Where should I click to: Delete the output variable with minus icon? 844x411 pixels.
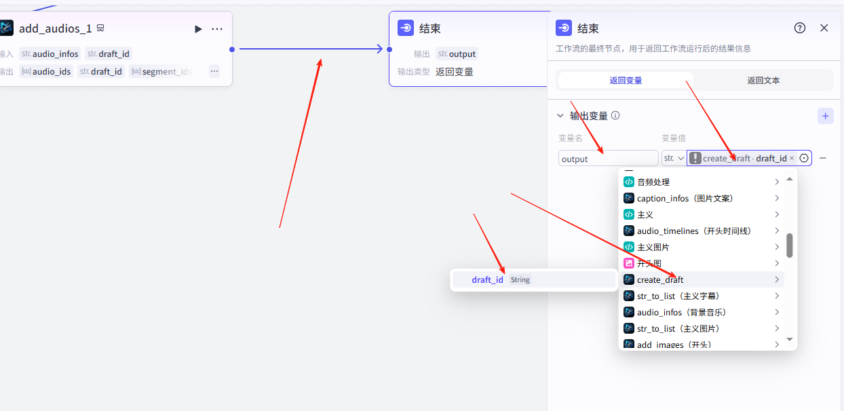point(823,158)
